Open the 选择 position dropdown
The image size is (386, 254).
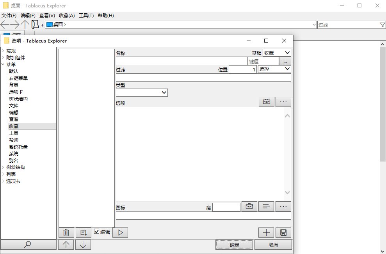(274, 69)
